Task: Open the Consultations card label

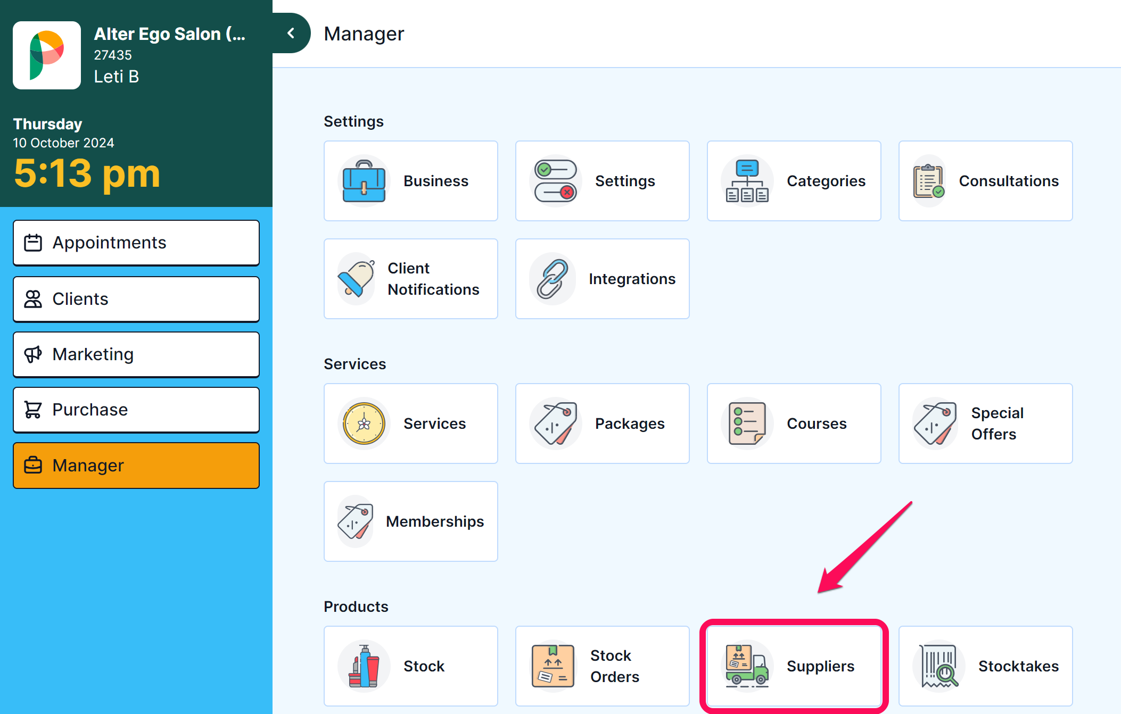Action: coord(1009,181)
